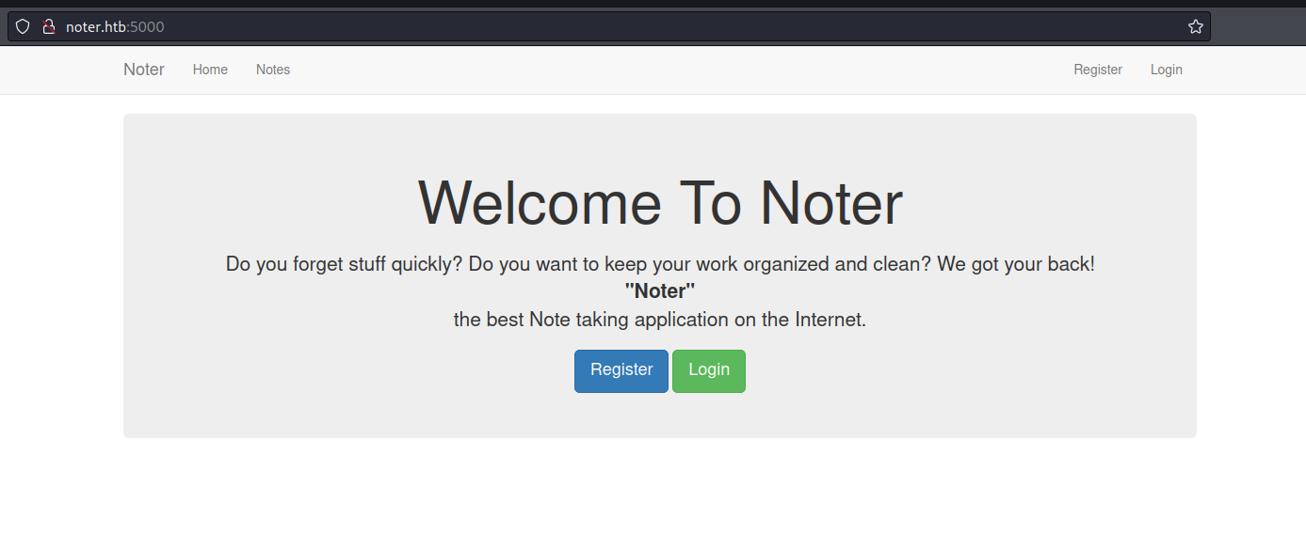Viewport: 1306px width, 533px height.
Task: Click "the best Note taking application" line
Action: tap(659, 320)
